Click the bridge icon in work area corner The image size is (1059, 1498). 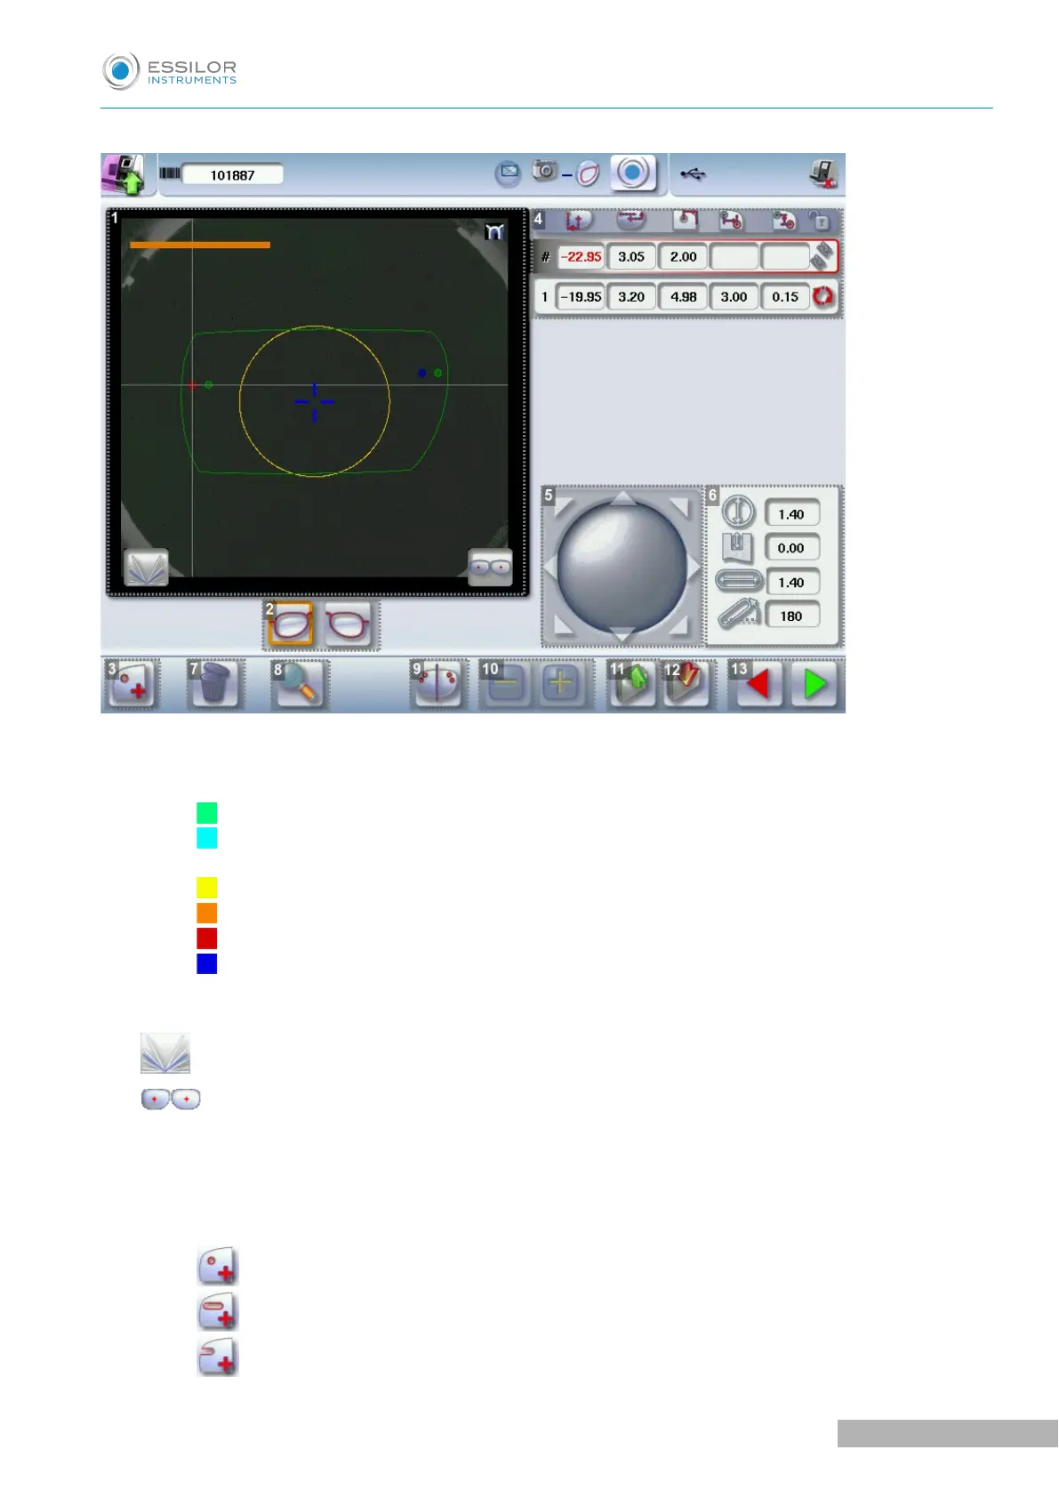pos(494,231)
